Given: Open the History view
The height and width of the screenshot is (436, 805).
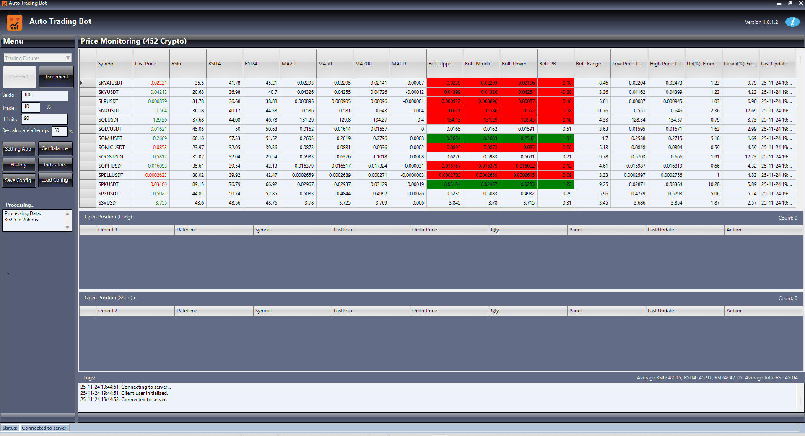Looking at the screenshot, I should click(x=18, y=165).
